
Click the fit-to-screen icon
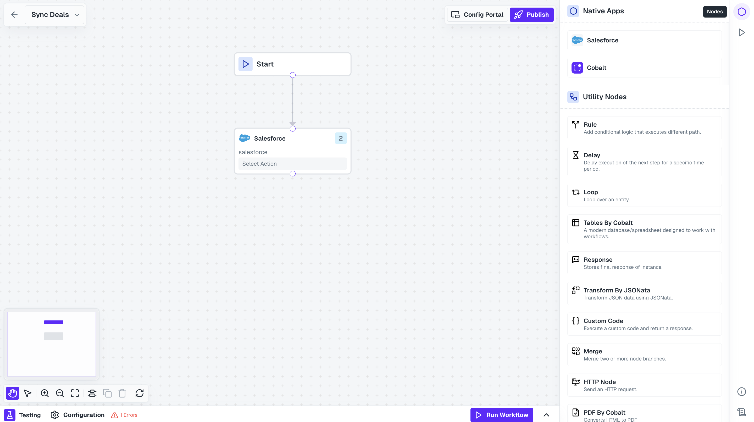click(75, 393)
